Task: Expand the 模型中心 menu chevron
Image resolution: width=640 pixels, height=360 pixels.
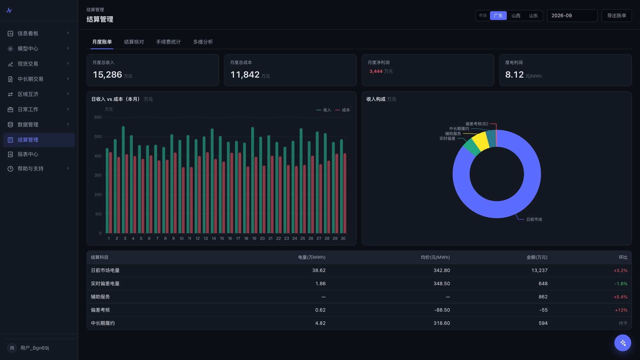Action: [x=68, y=48]
